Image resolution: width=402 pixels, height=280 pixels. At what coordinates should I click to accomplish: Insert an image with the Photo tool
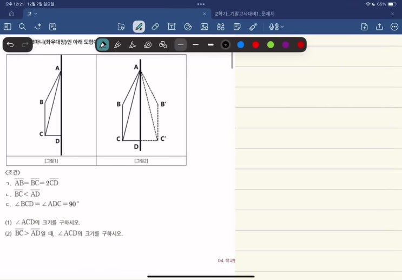coord(204,27)
